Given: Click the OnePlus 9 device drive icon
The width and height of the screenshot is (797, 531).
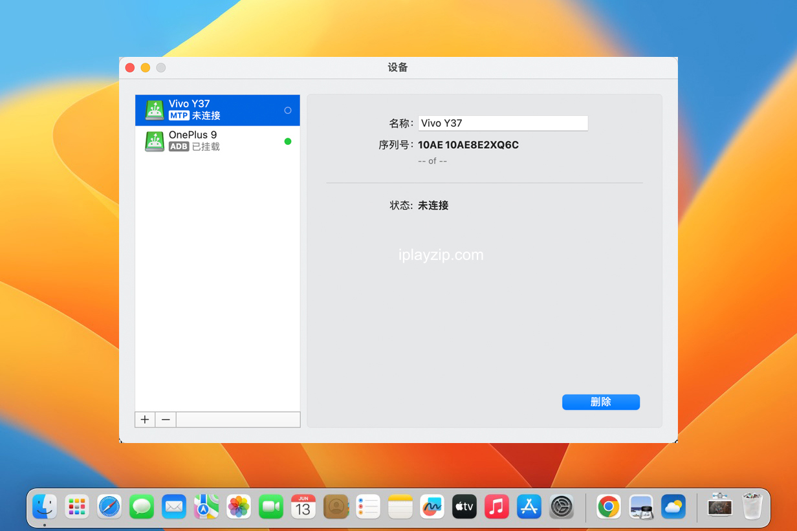Looking at the screenshot, I should [x=155, y=141].
